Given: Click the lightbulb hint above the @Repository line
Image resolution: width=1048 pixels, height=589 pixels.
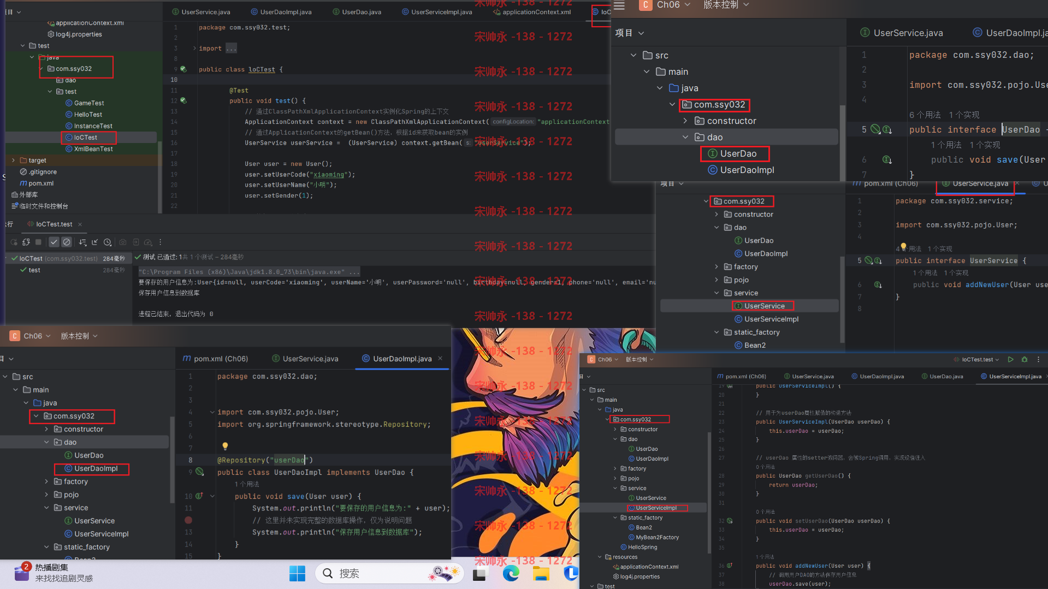Looking at the screenshot, I should pos(225,446).
